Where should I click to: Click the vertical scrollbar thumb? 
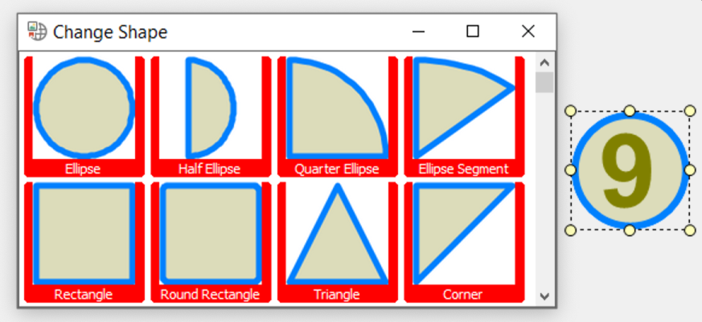pos(544,82)
